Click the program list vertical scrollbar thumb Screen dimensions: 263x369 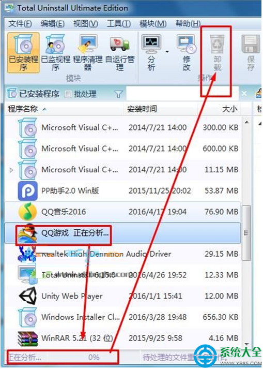[246, 233]
